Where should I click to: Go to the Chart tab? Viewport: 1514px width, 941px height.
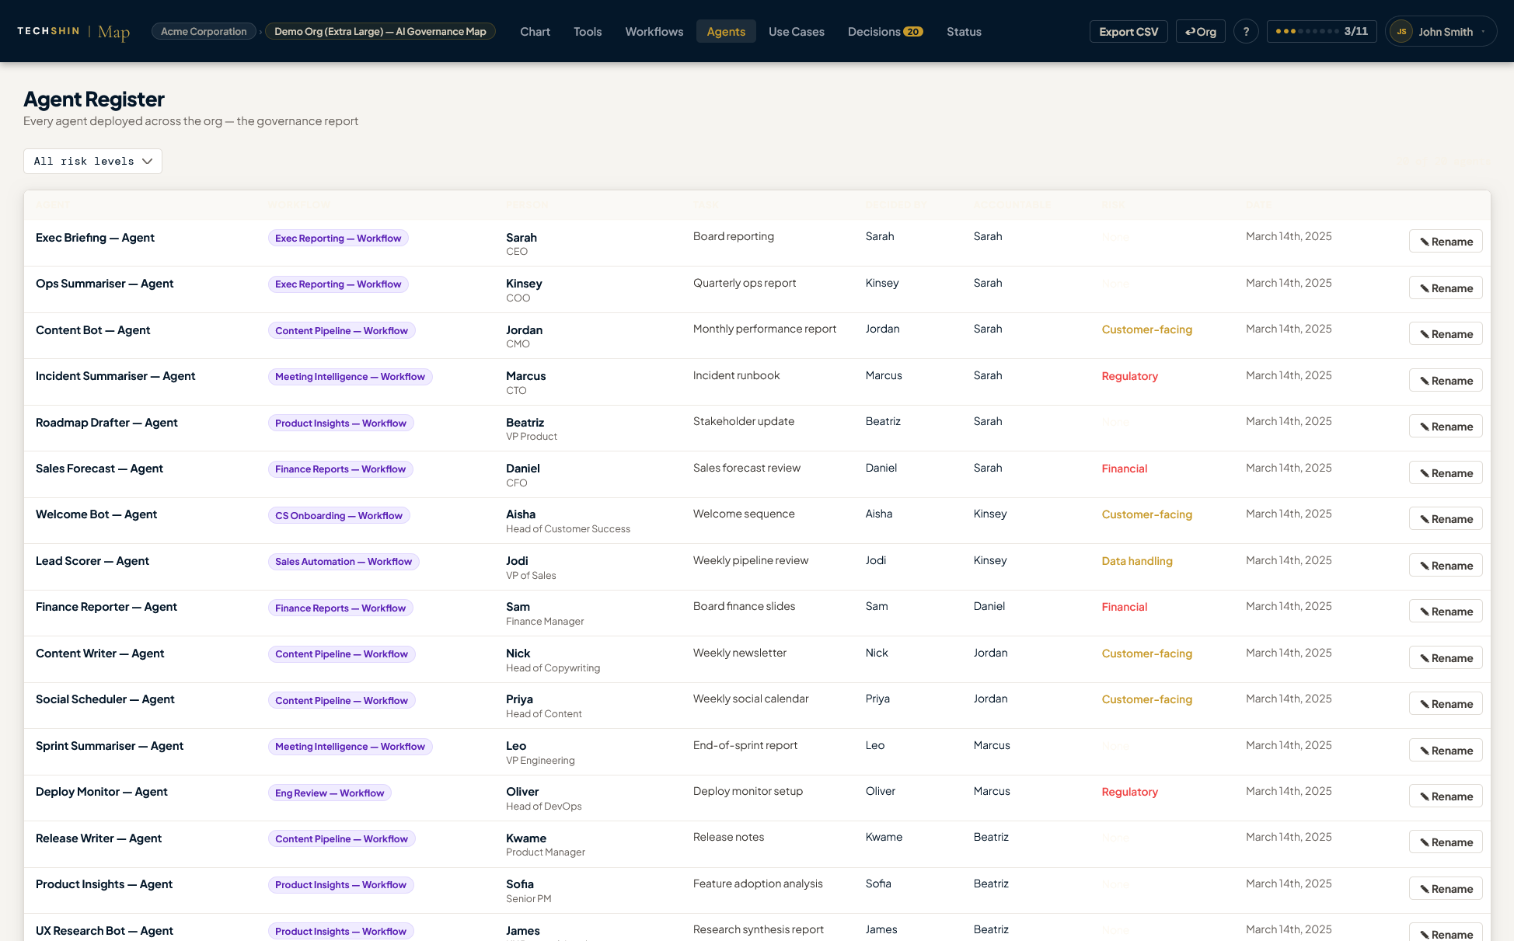(x=535, y=31)
